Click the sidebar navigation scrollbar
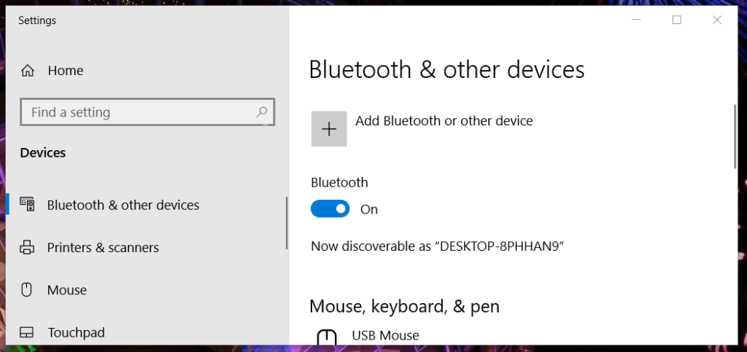The width and height of the screenshot is (747, 352). 287,223
